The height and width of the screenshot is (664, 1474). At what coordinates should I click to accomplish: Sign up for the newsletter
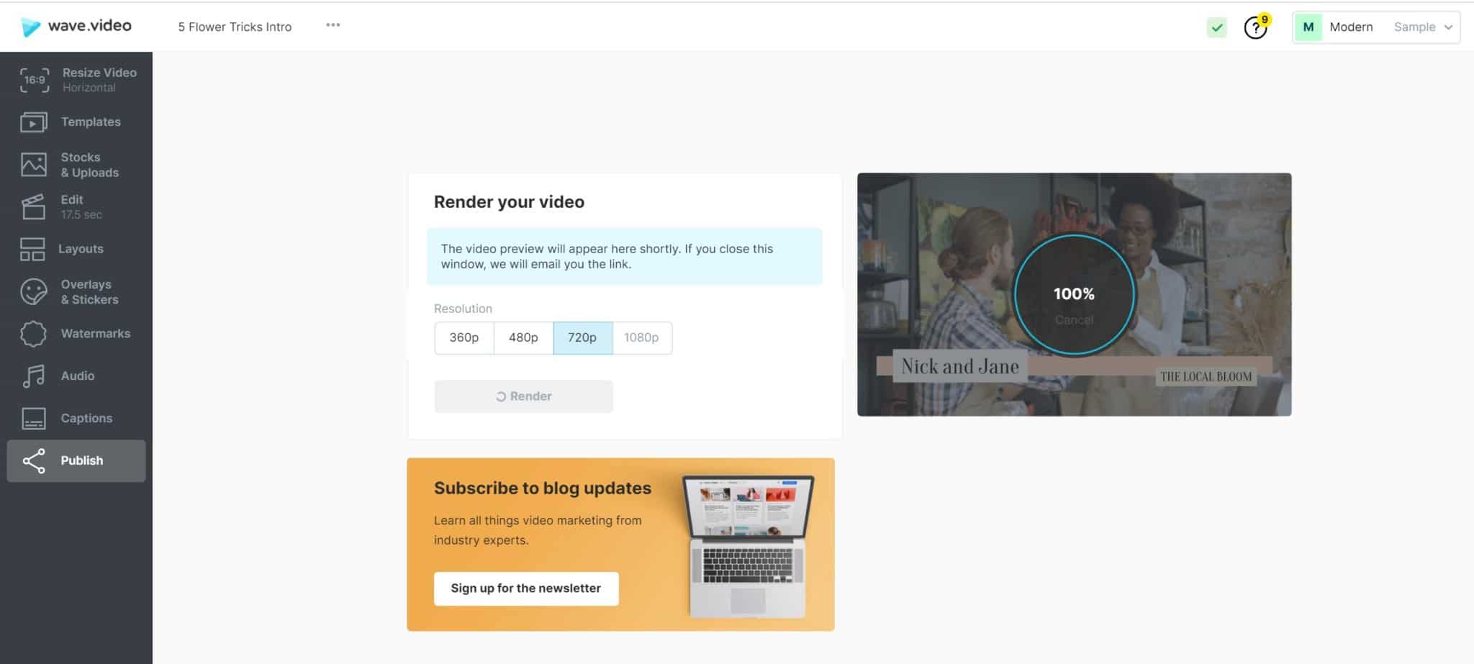point(525,588)
